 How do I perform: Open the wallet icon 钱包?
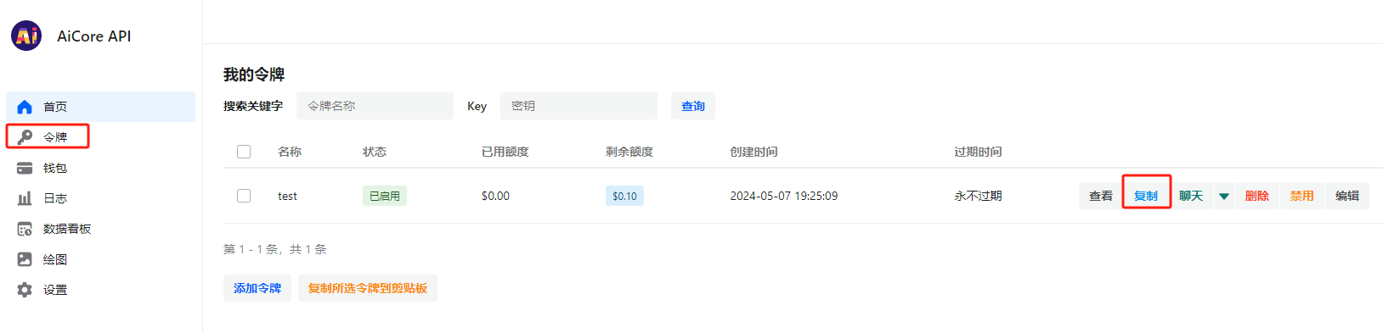click(25, 168)
